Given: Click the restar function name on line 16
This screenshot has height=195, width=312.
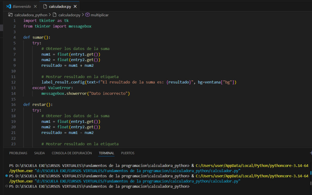Looking at the screenshot, I should [x=38, y=104].
